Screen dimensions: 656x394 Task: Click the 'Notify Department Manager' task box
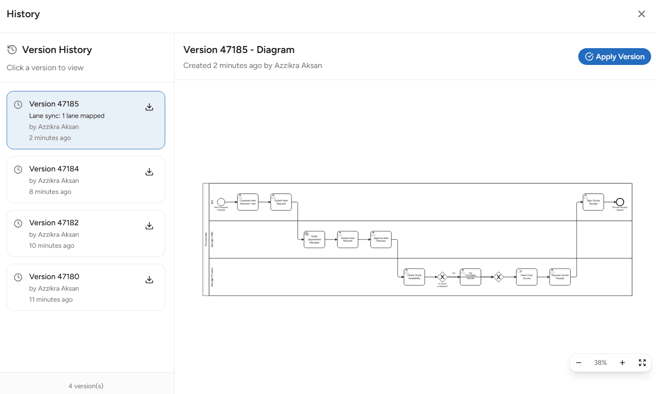[315, 239]
